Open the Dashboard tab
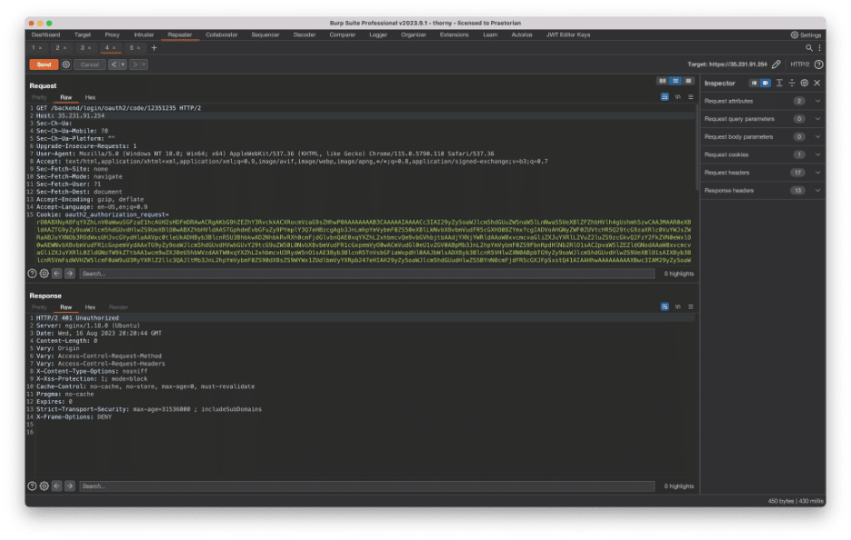851x540 pixels. click(x=45, y=35)
